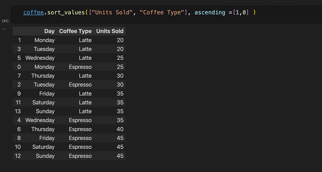Click the execution count [89] label
Viewport: 322px width, 172px height.
point(5,21)
